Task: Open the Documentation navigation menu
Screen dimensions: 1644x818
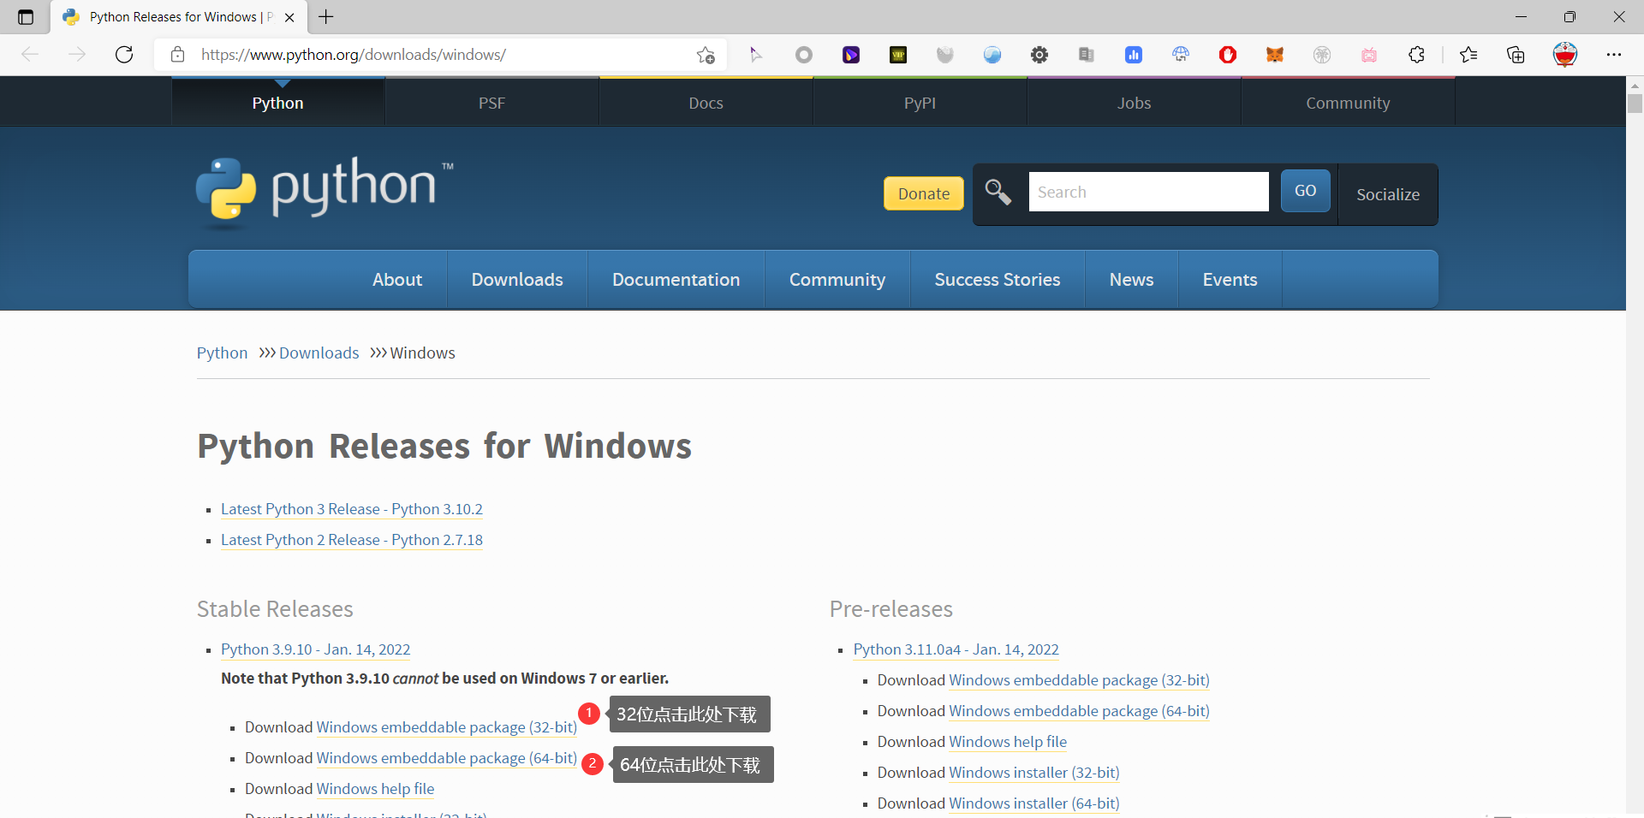Action: [676, 280]
